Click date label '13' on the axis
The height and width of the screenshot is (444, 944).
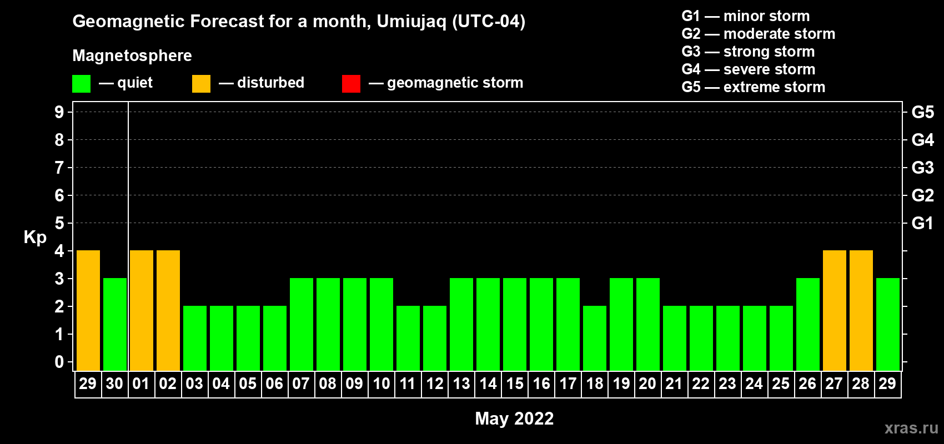click(x=461, y=384)
